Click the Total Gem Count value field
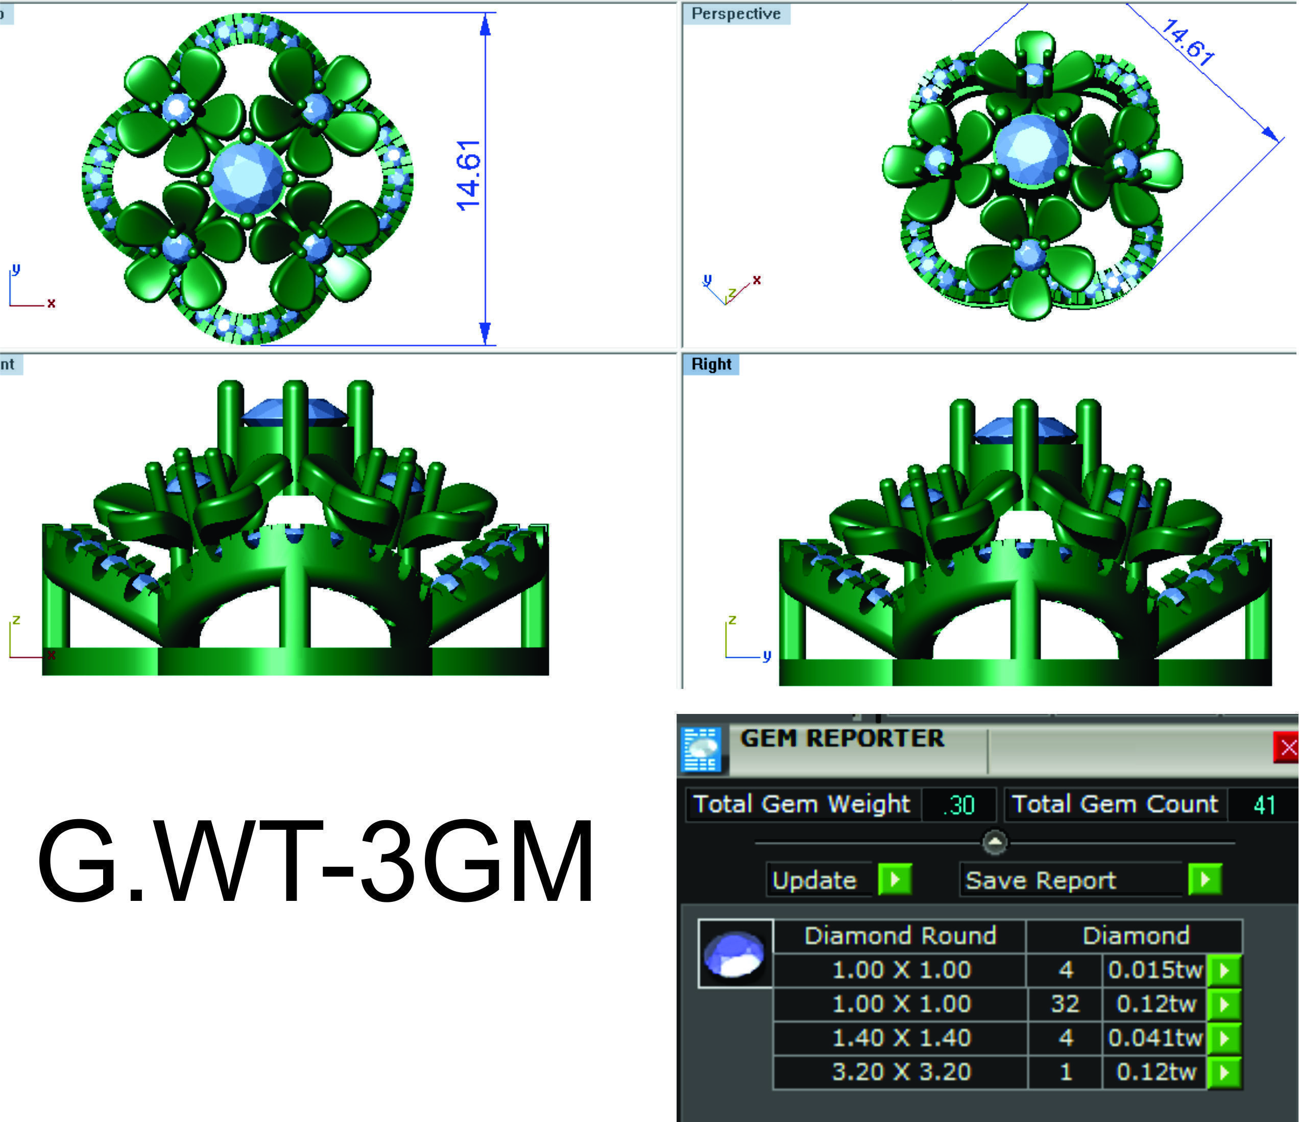The image size is (1299, 1122). coord(1264,805)
